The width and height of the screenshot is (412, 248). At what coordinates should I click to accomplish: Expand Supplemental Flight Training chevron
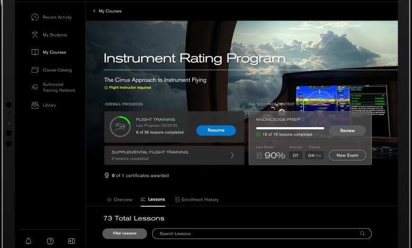[232, 155]
